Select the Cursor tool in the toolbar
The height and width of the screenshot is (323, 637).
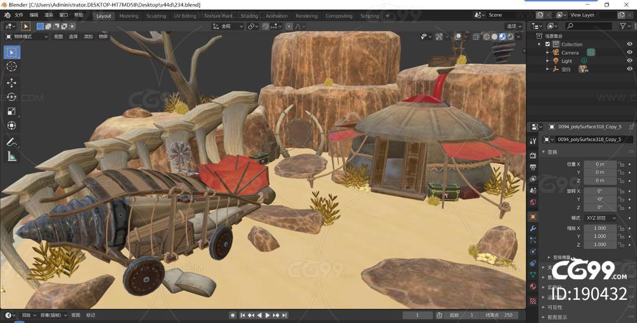[x=12, y=67]
